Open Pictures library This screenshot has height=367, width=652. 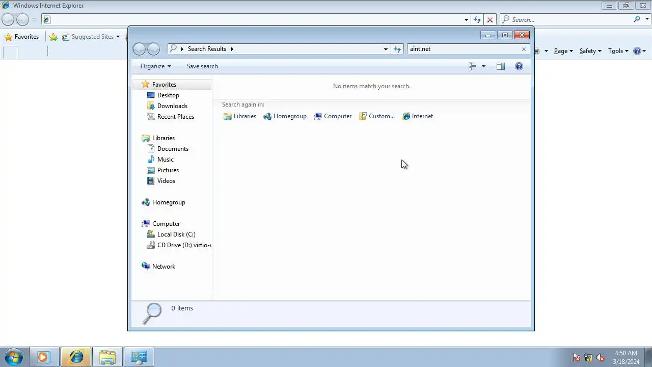click(168, 170)
